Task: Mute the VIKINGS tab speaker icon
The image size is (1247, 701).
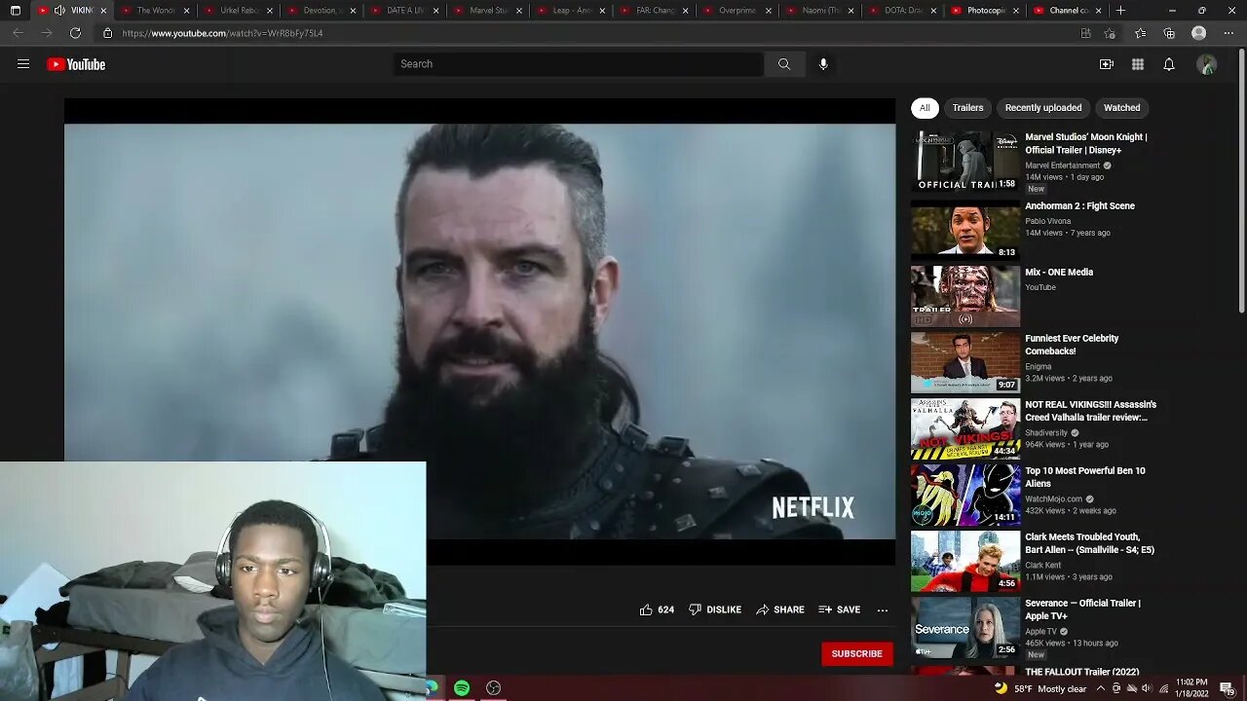Action: 59,11
